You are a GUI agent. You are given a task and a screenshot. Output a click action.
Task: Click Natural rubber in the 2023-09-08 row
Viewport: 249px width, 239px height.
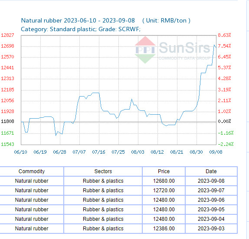tap(32, 181)
